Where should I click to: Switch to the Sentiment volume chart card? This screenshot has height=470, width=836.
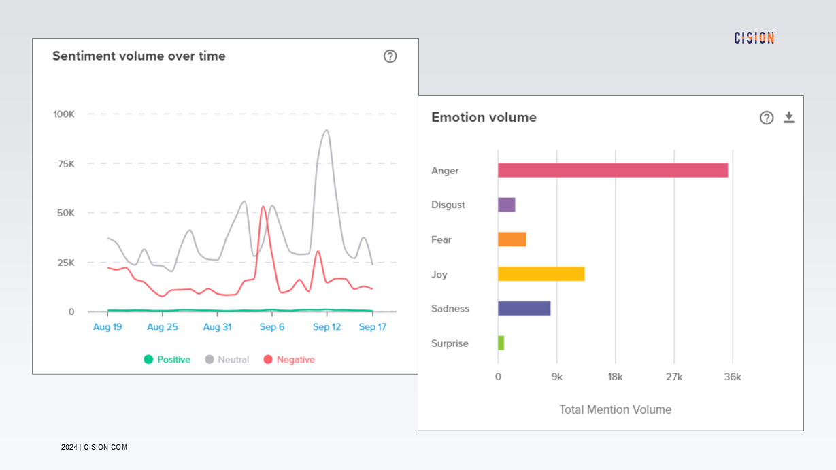click(x=225, y=204)
